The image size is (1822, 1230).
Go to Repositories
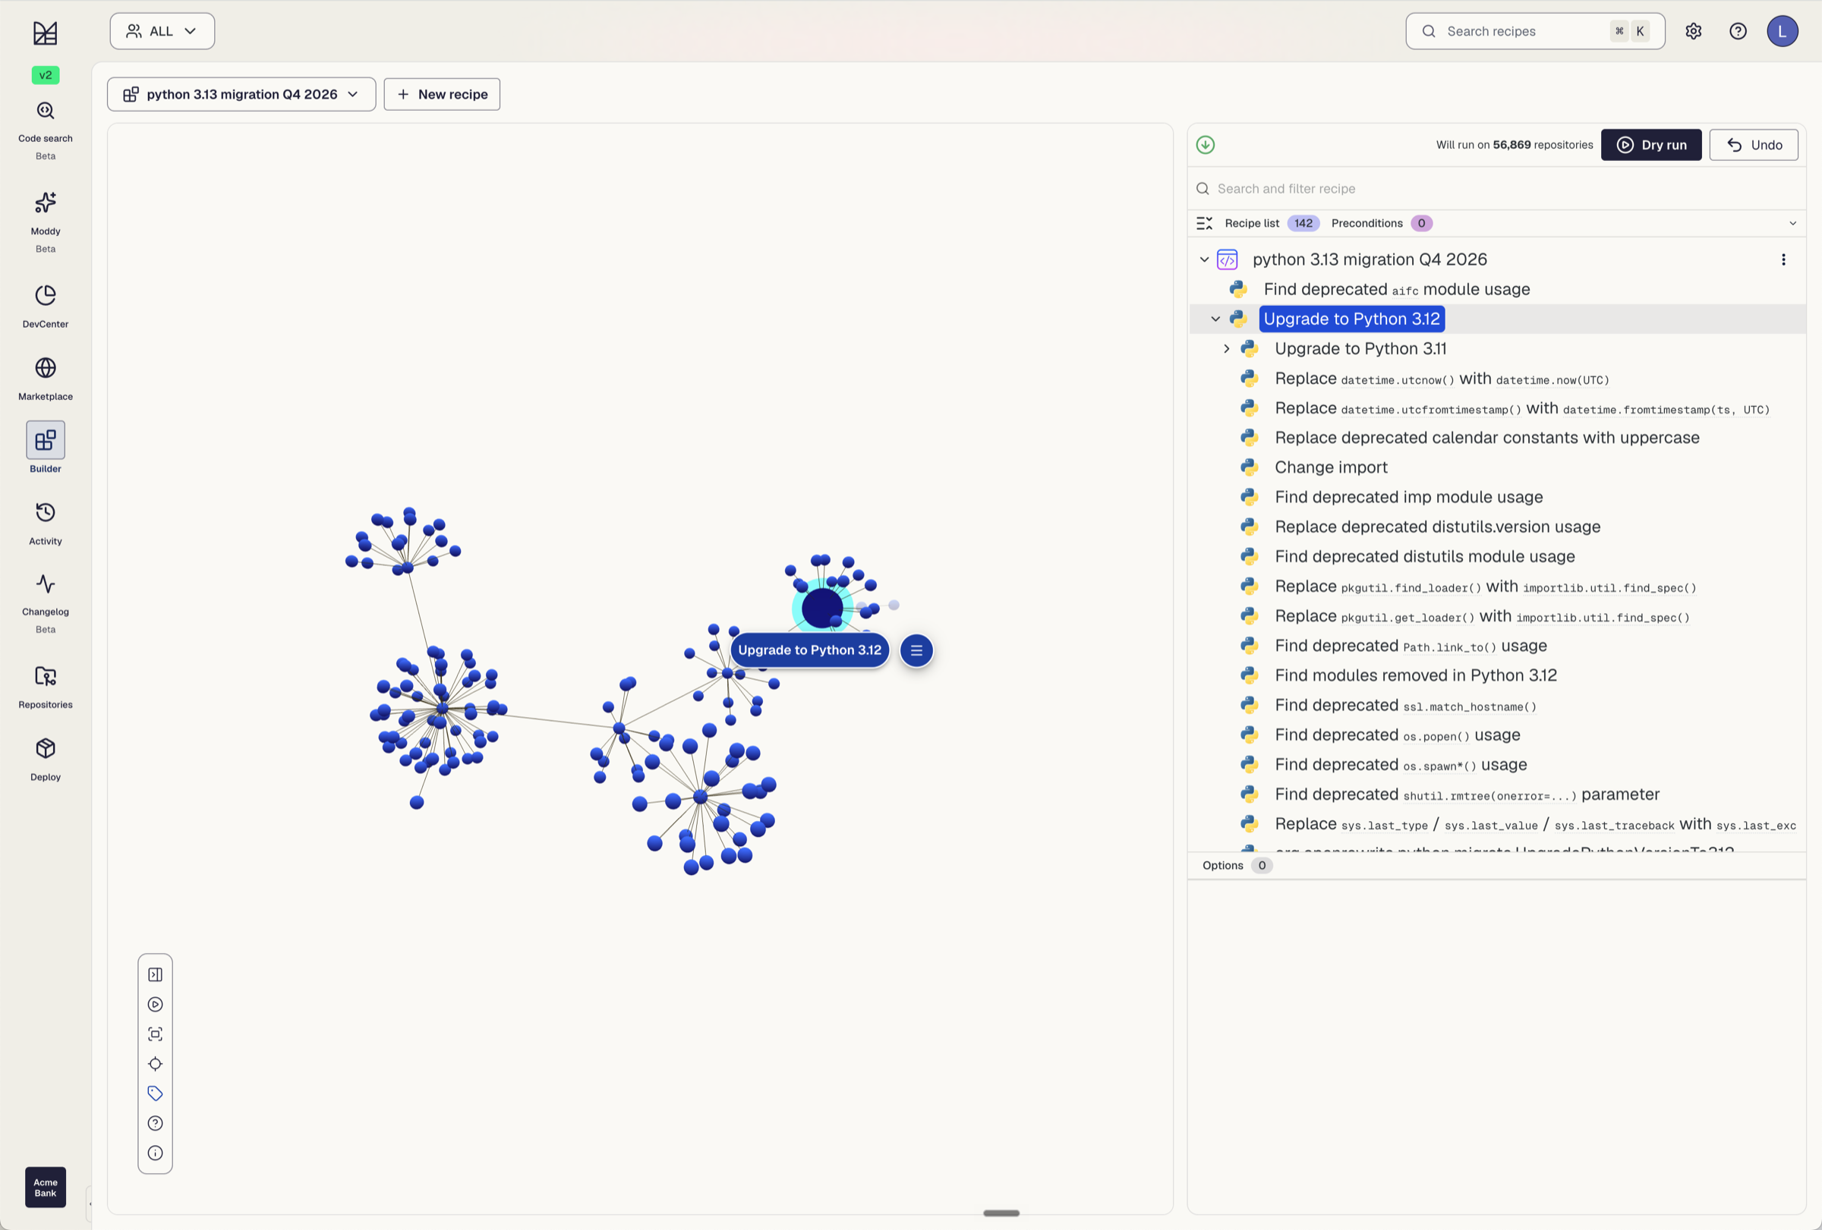pos(46,686)
